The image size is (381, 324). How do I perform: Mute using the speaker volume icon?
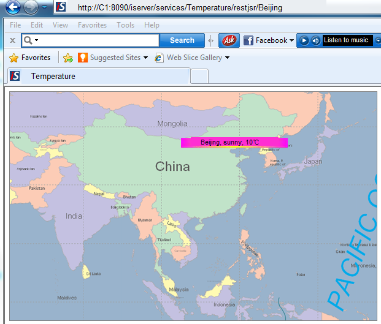[315, 40]
